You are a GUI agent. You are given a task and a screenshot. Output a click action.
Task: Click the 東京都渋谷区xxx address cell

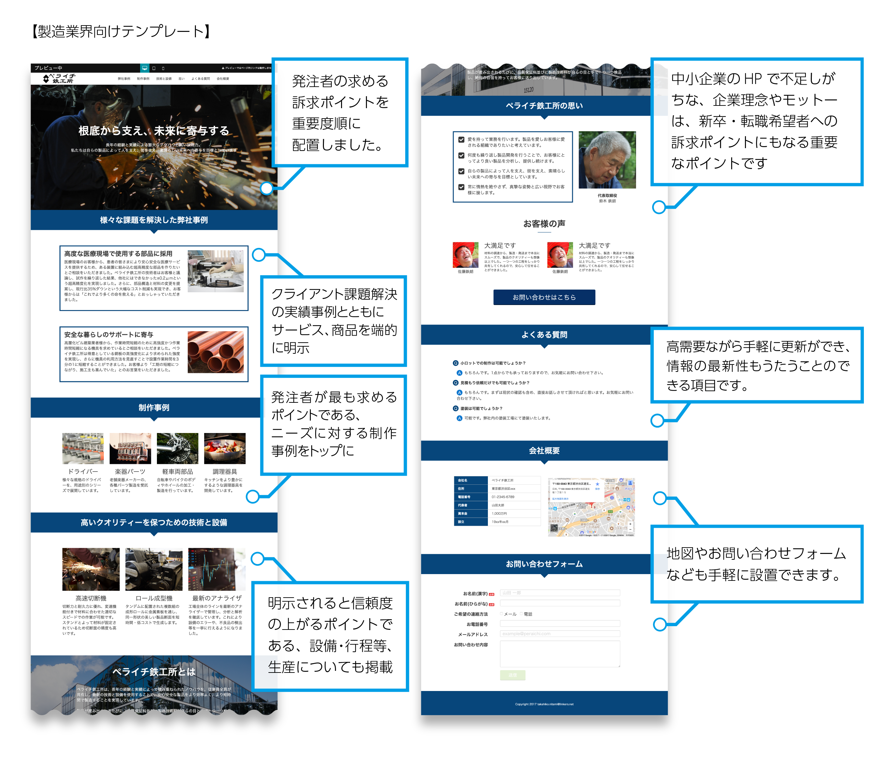(x=514, y=488)
